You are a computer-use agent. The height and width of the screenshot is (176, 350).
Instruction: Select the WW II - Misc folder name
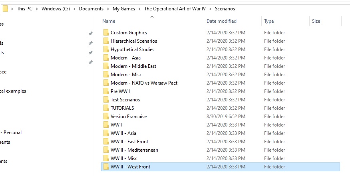[124, 158]
